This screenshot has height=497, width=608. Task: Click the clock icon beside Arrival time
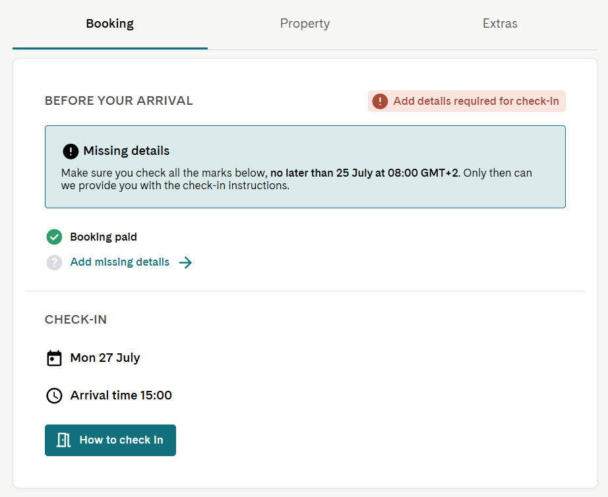pos(54,395)
